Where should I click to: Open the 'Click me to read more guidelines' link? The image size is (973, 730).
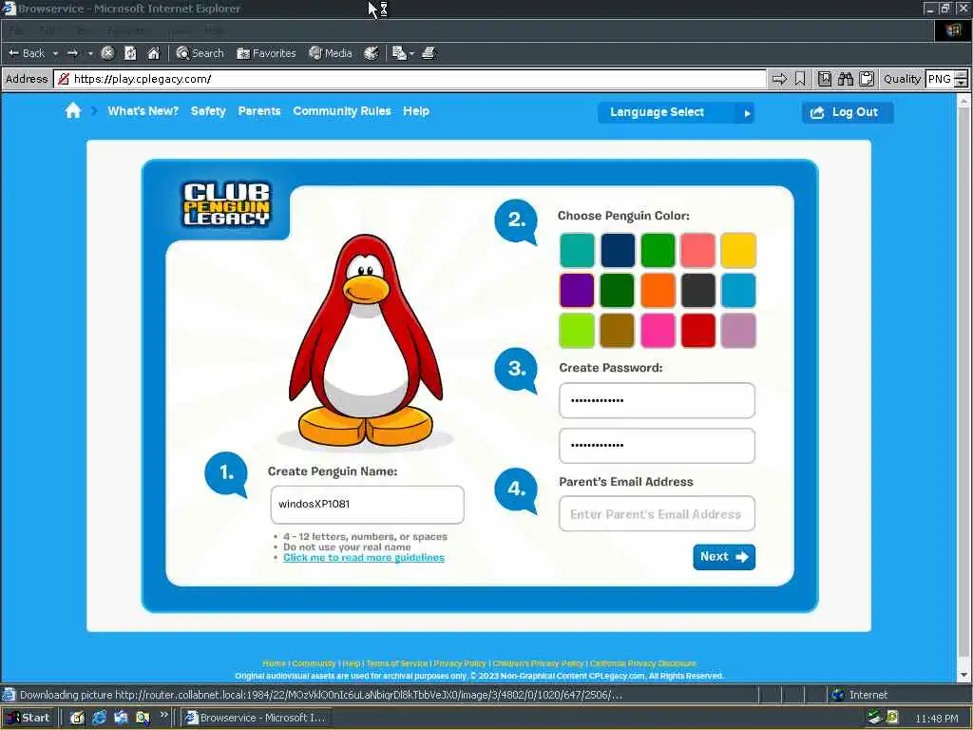(364, 557)
